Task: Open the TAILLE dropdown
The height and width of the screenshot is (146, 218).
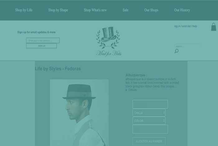Action: coord(149,113)
